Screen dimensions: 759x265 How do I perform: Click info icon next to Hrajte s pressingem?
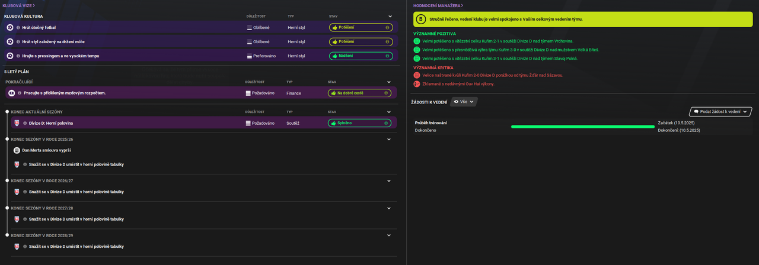18,56
